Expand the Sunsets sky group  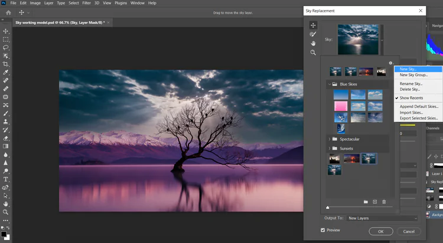(329, 148)
